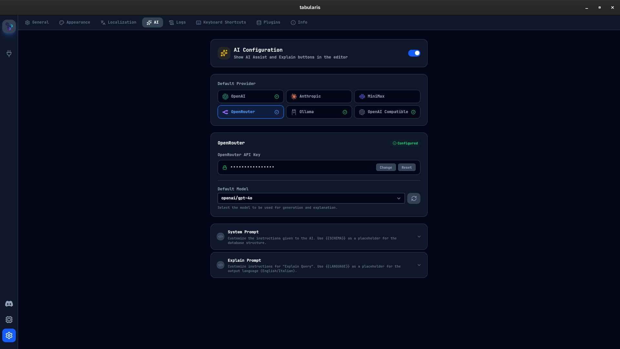Click the refresh models icon beside Default Model

414,198
